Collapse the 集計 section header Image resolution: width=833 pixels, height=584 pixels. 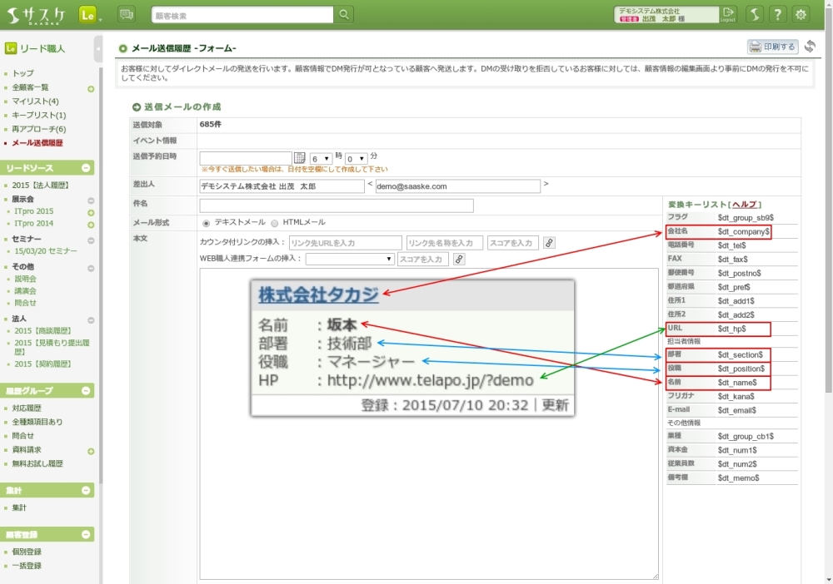click(86, 491)
